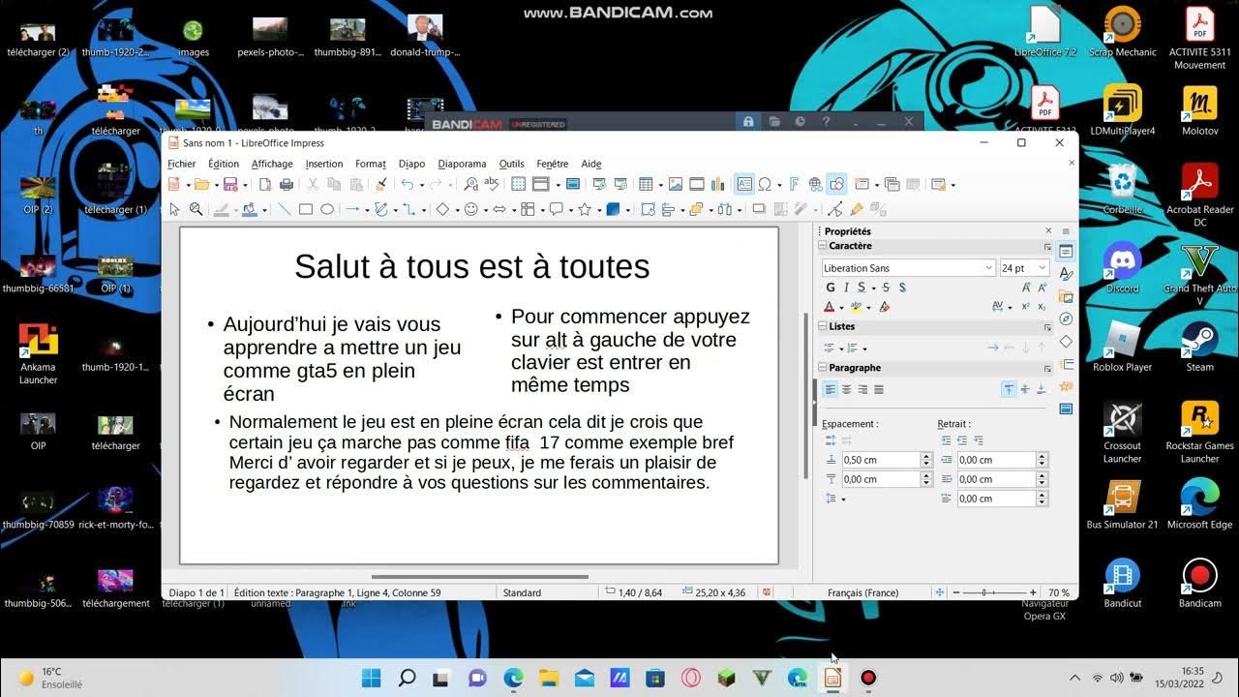Click the Insert Chart icon
Screen dimensions: 1239x697
click(717, 184)
